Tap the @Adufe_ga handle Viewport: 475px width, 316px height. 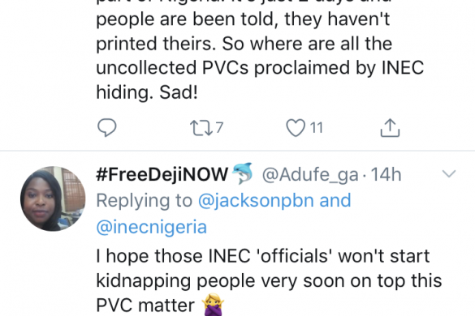310,175
